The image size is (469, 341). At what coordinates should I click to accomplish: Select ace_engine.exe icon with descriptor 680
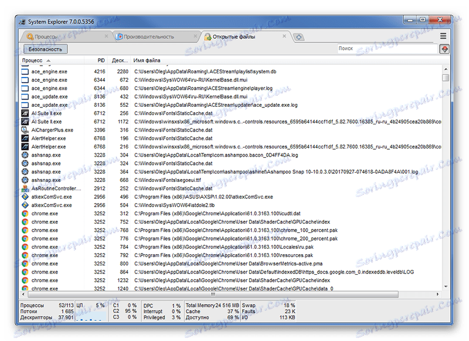click(x=25, y=89)
